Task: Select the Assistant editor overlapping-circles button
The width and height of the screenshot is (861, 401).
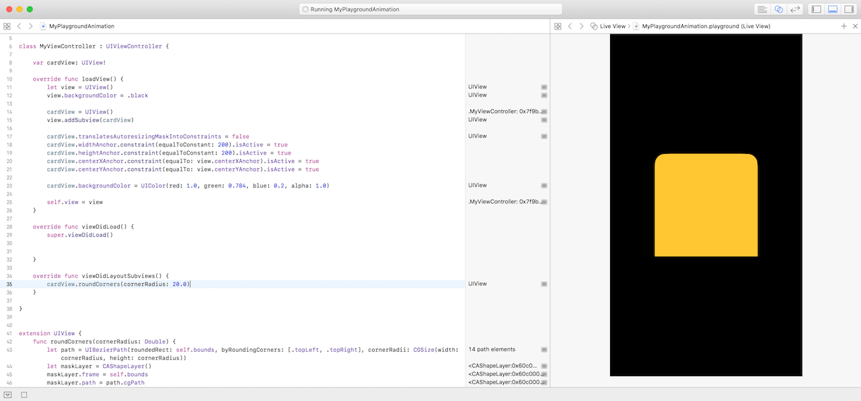Action: click(779, 9)
